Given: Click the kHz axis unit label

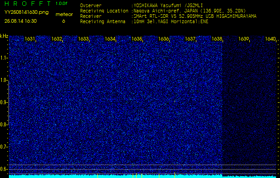Looking at the screenshot, I should click(x=4, y=36).
